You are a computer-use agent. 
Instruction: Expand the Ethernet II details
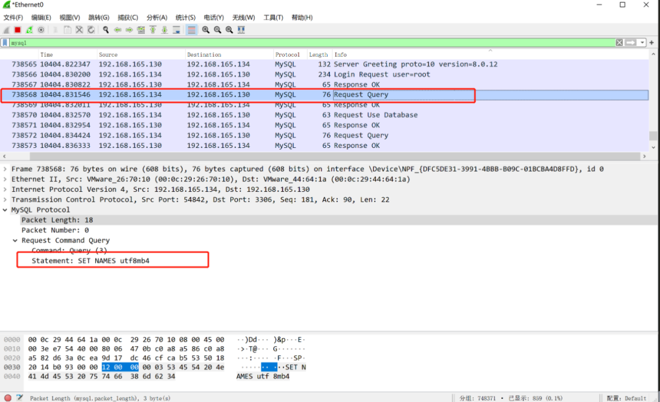click(x=5, y=180)
